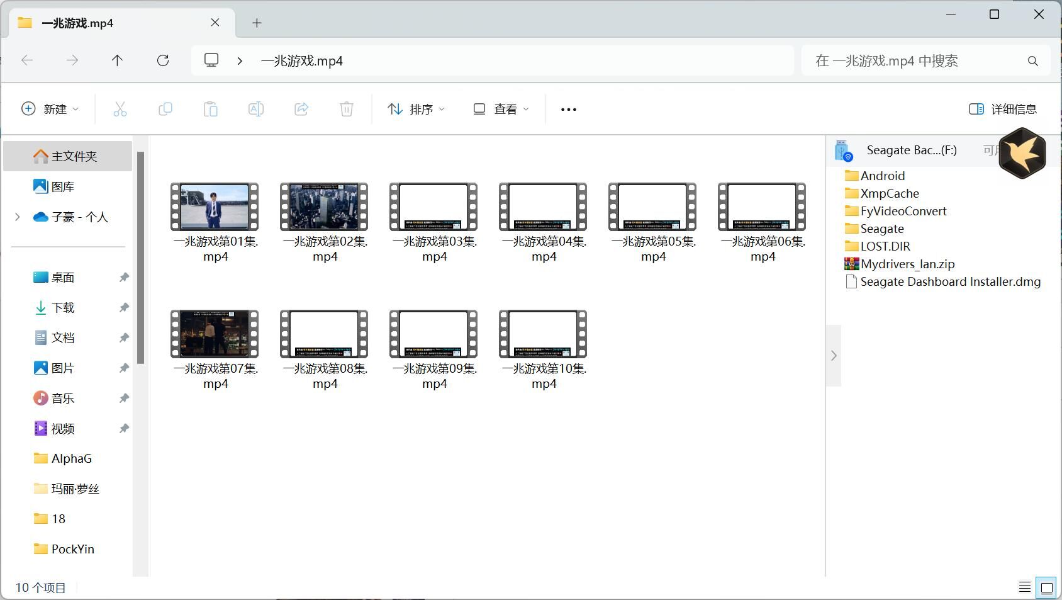Click the Share icon in toolbar
1062x600 pixels.
(301, 109)
